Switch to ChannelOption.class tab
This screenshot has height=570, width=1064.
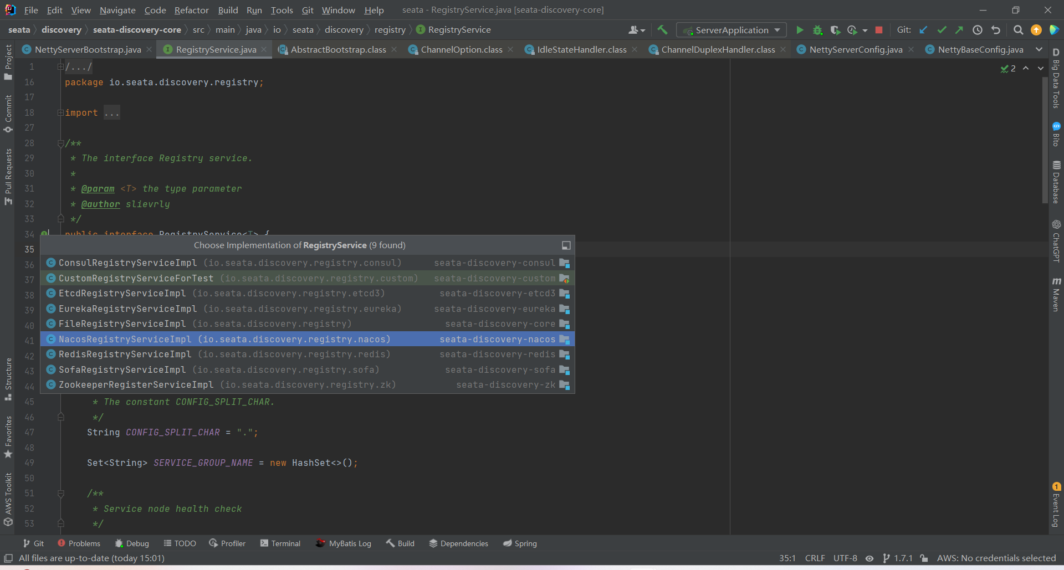[462, 49]
